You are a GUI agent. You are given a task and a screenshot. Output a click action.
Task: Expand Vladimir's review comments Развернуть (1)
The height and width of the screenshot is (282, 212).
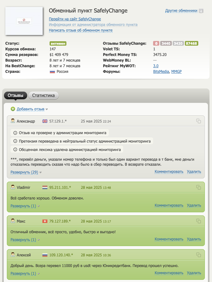click(x=23, y=206)
